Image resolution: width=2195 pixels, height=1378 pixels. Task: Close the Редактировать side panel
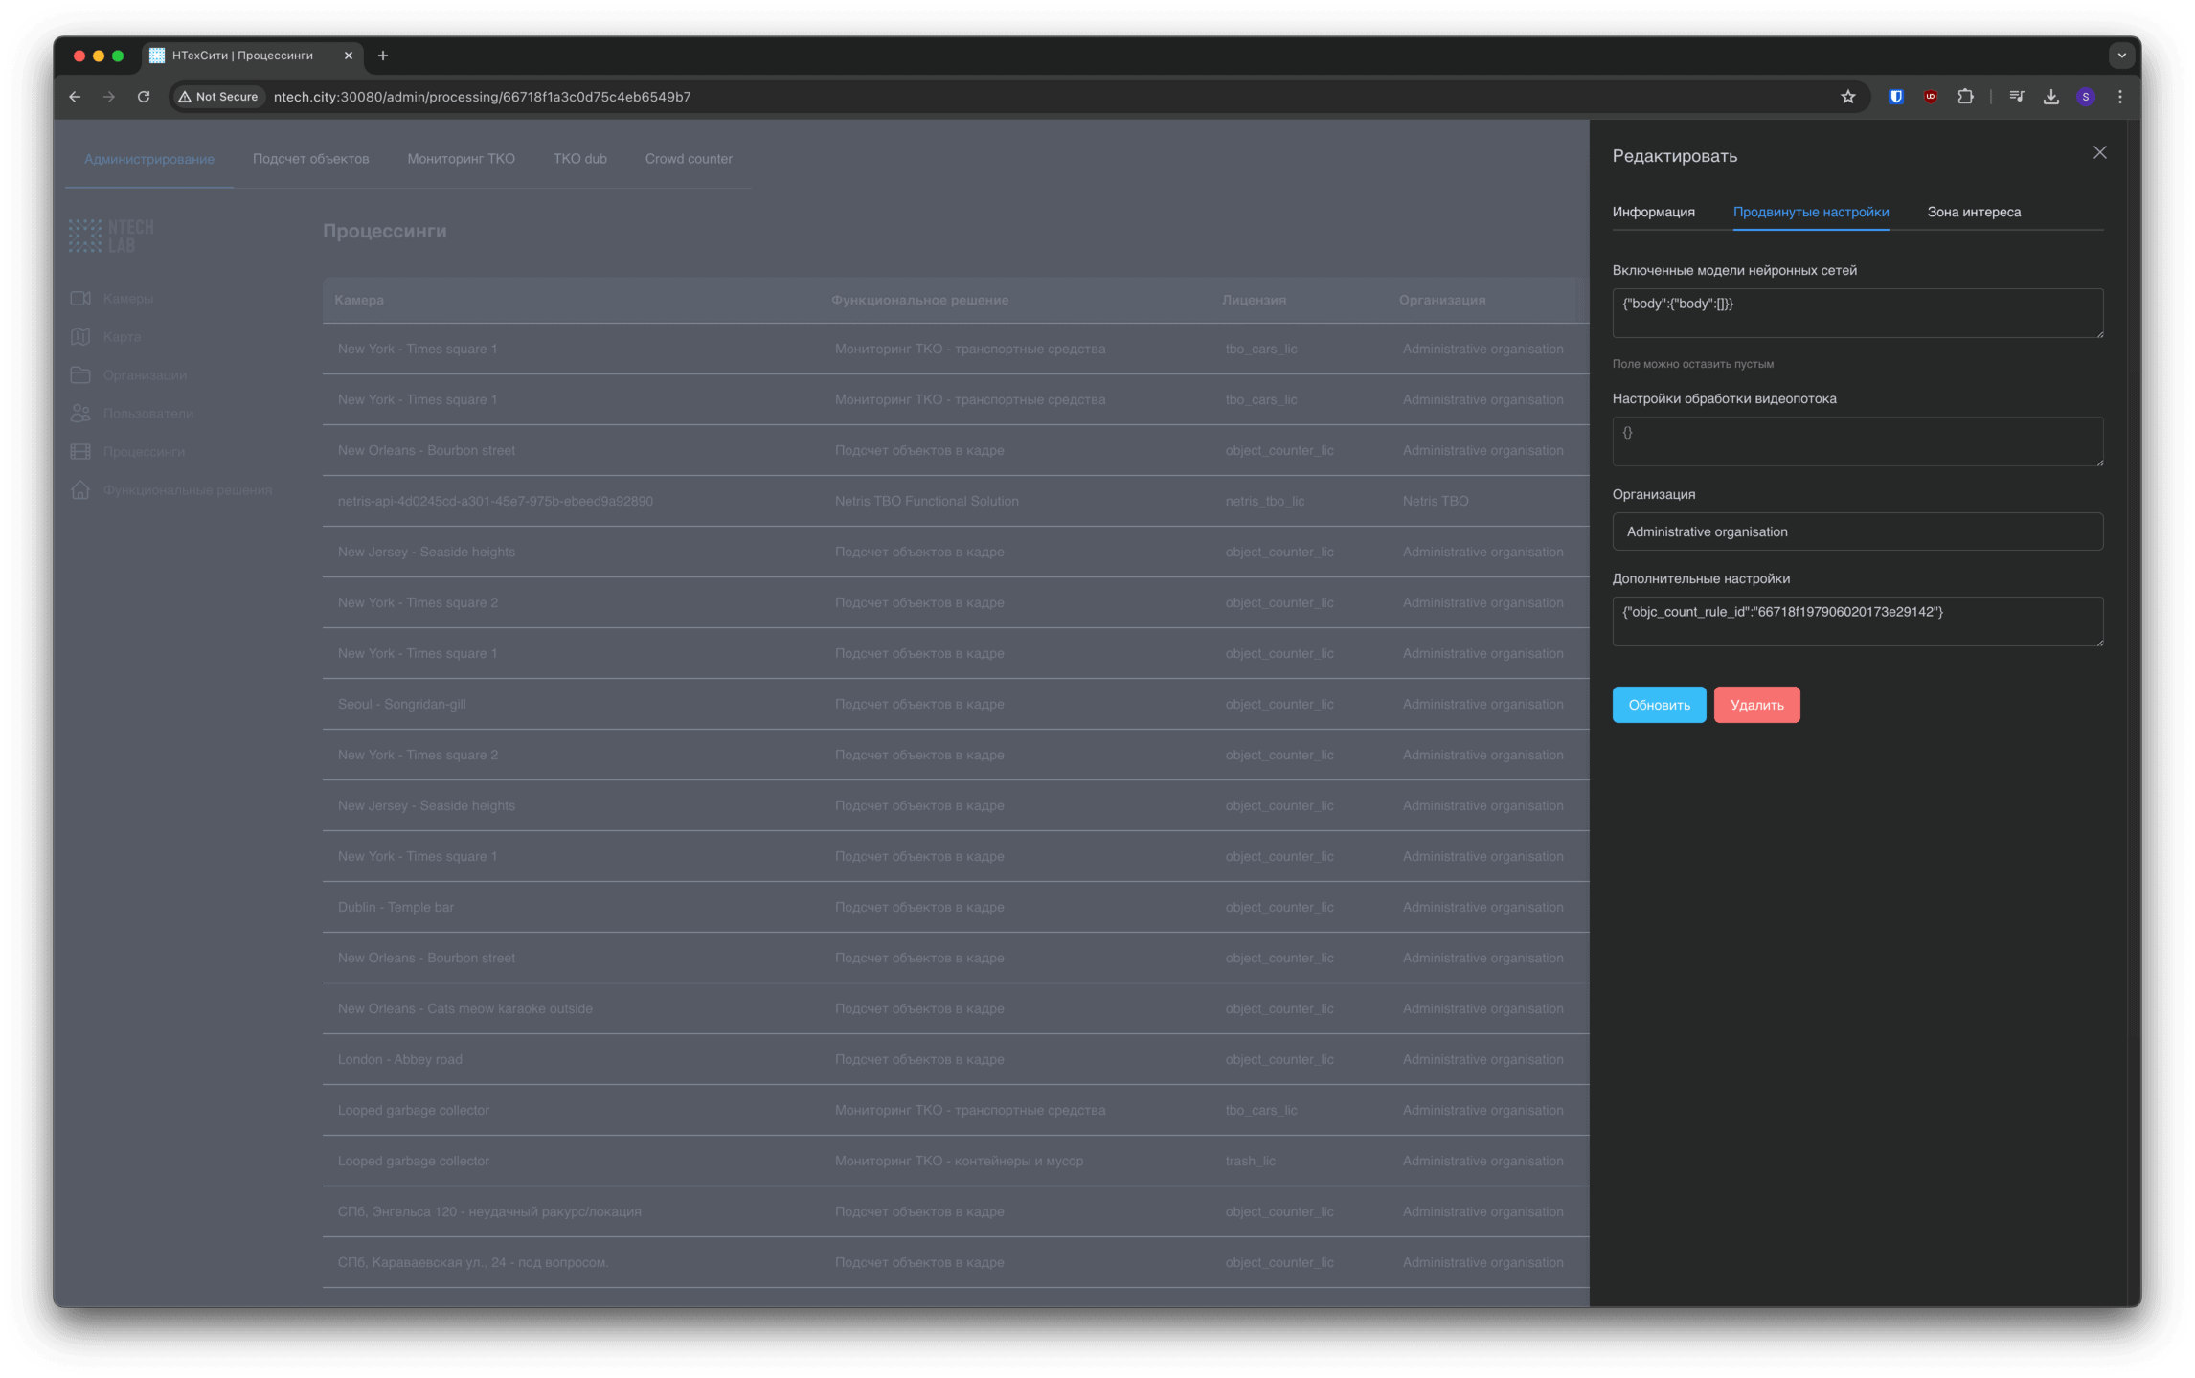2099,153
